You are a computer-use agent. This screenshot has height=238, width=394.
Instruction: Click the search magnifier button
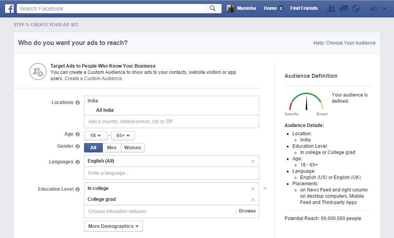point(213,8)
